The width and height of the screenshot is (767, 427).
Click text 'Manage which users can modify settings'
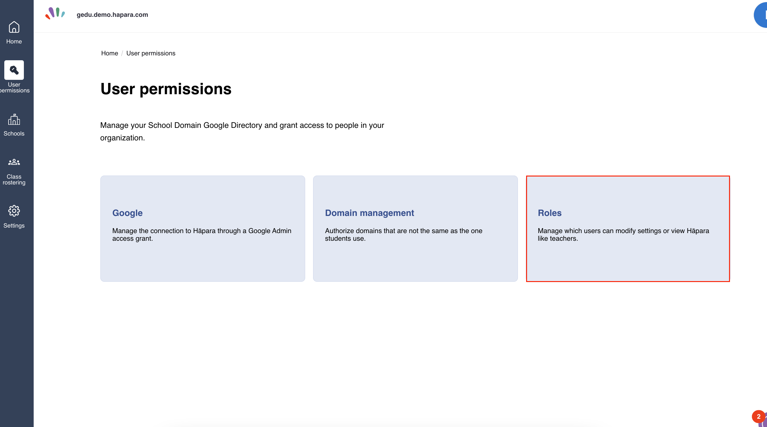pyautogui.click(x=599, y=231)
